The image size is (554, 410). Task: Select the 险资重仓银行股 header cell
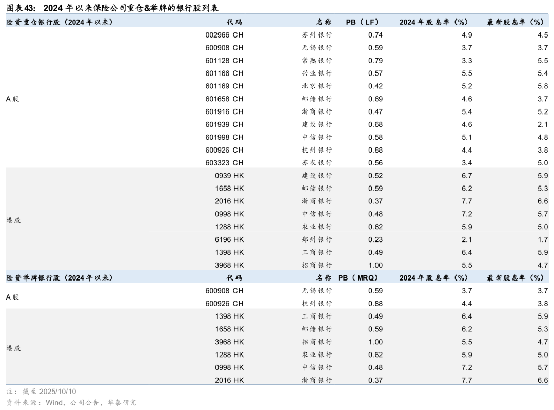click(59, 22)
